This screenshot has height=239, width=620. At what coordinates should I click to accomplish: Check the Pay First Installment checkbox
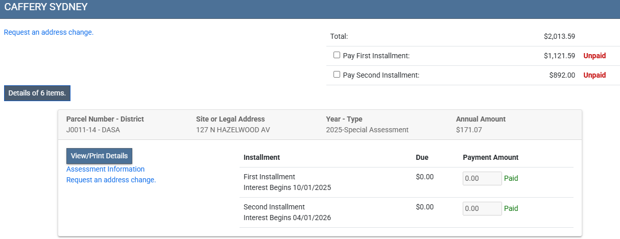(x=337, y=55)
